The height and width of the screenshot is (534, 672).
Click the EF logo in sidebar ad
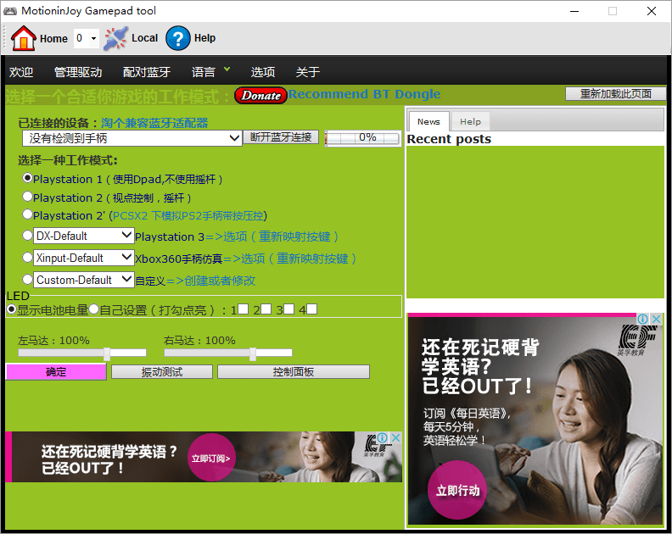pos(636,340)
